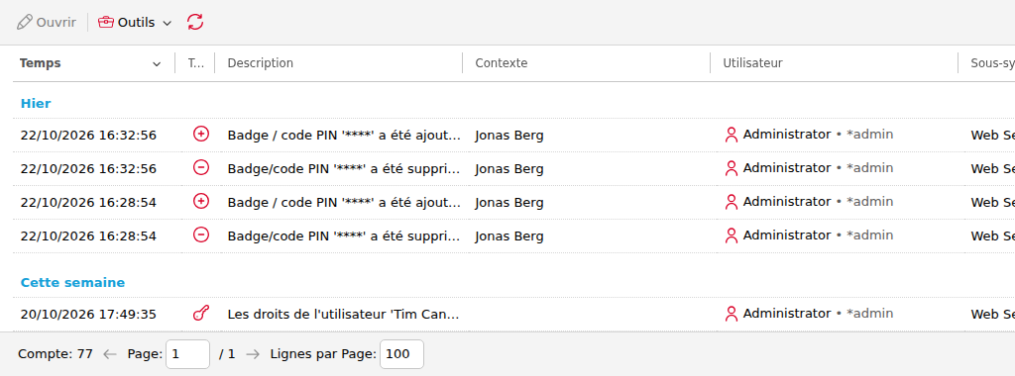Click 'a été suppri...' description at 16:28:54
Screen dimensions: 1015x376
344,236
